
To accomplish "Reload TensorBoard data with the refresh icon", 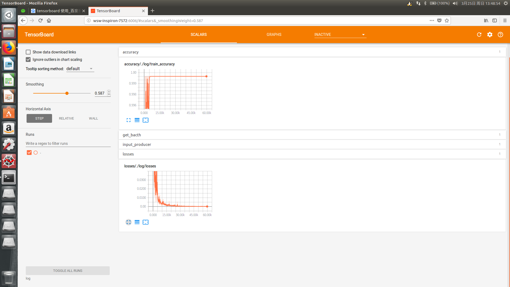I will (x=479, y=35).
